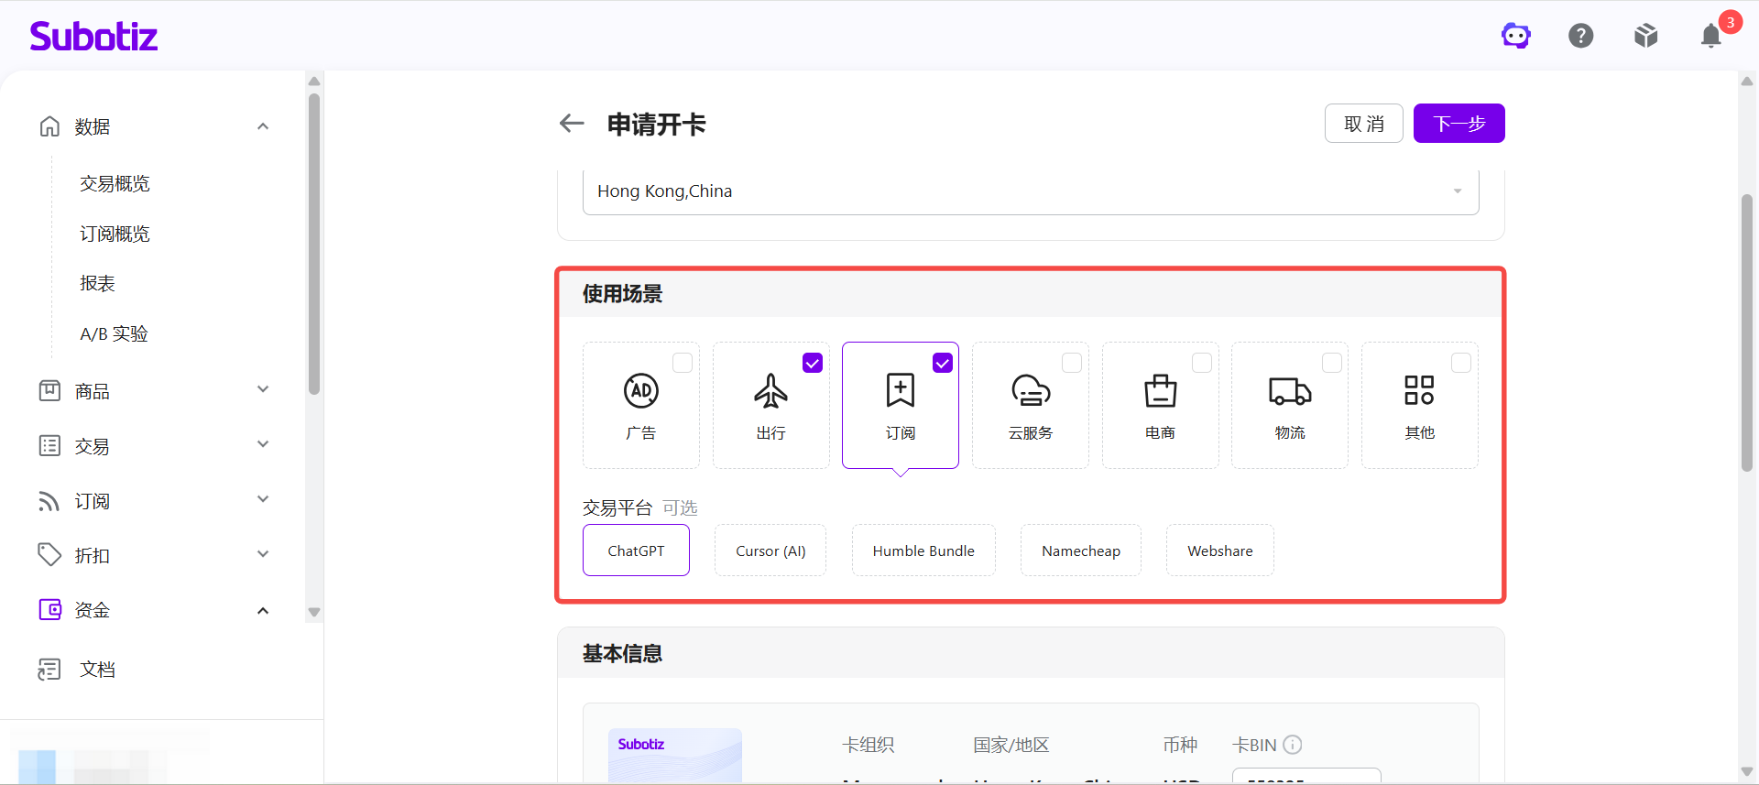Viewport: 1759px width, 785px height.
Task: Collapse the 资金 sidebar section chevron
Action: [x=263, y=611]
